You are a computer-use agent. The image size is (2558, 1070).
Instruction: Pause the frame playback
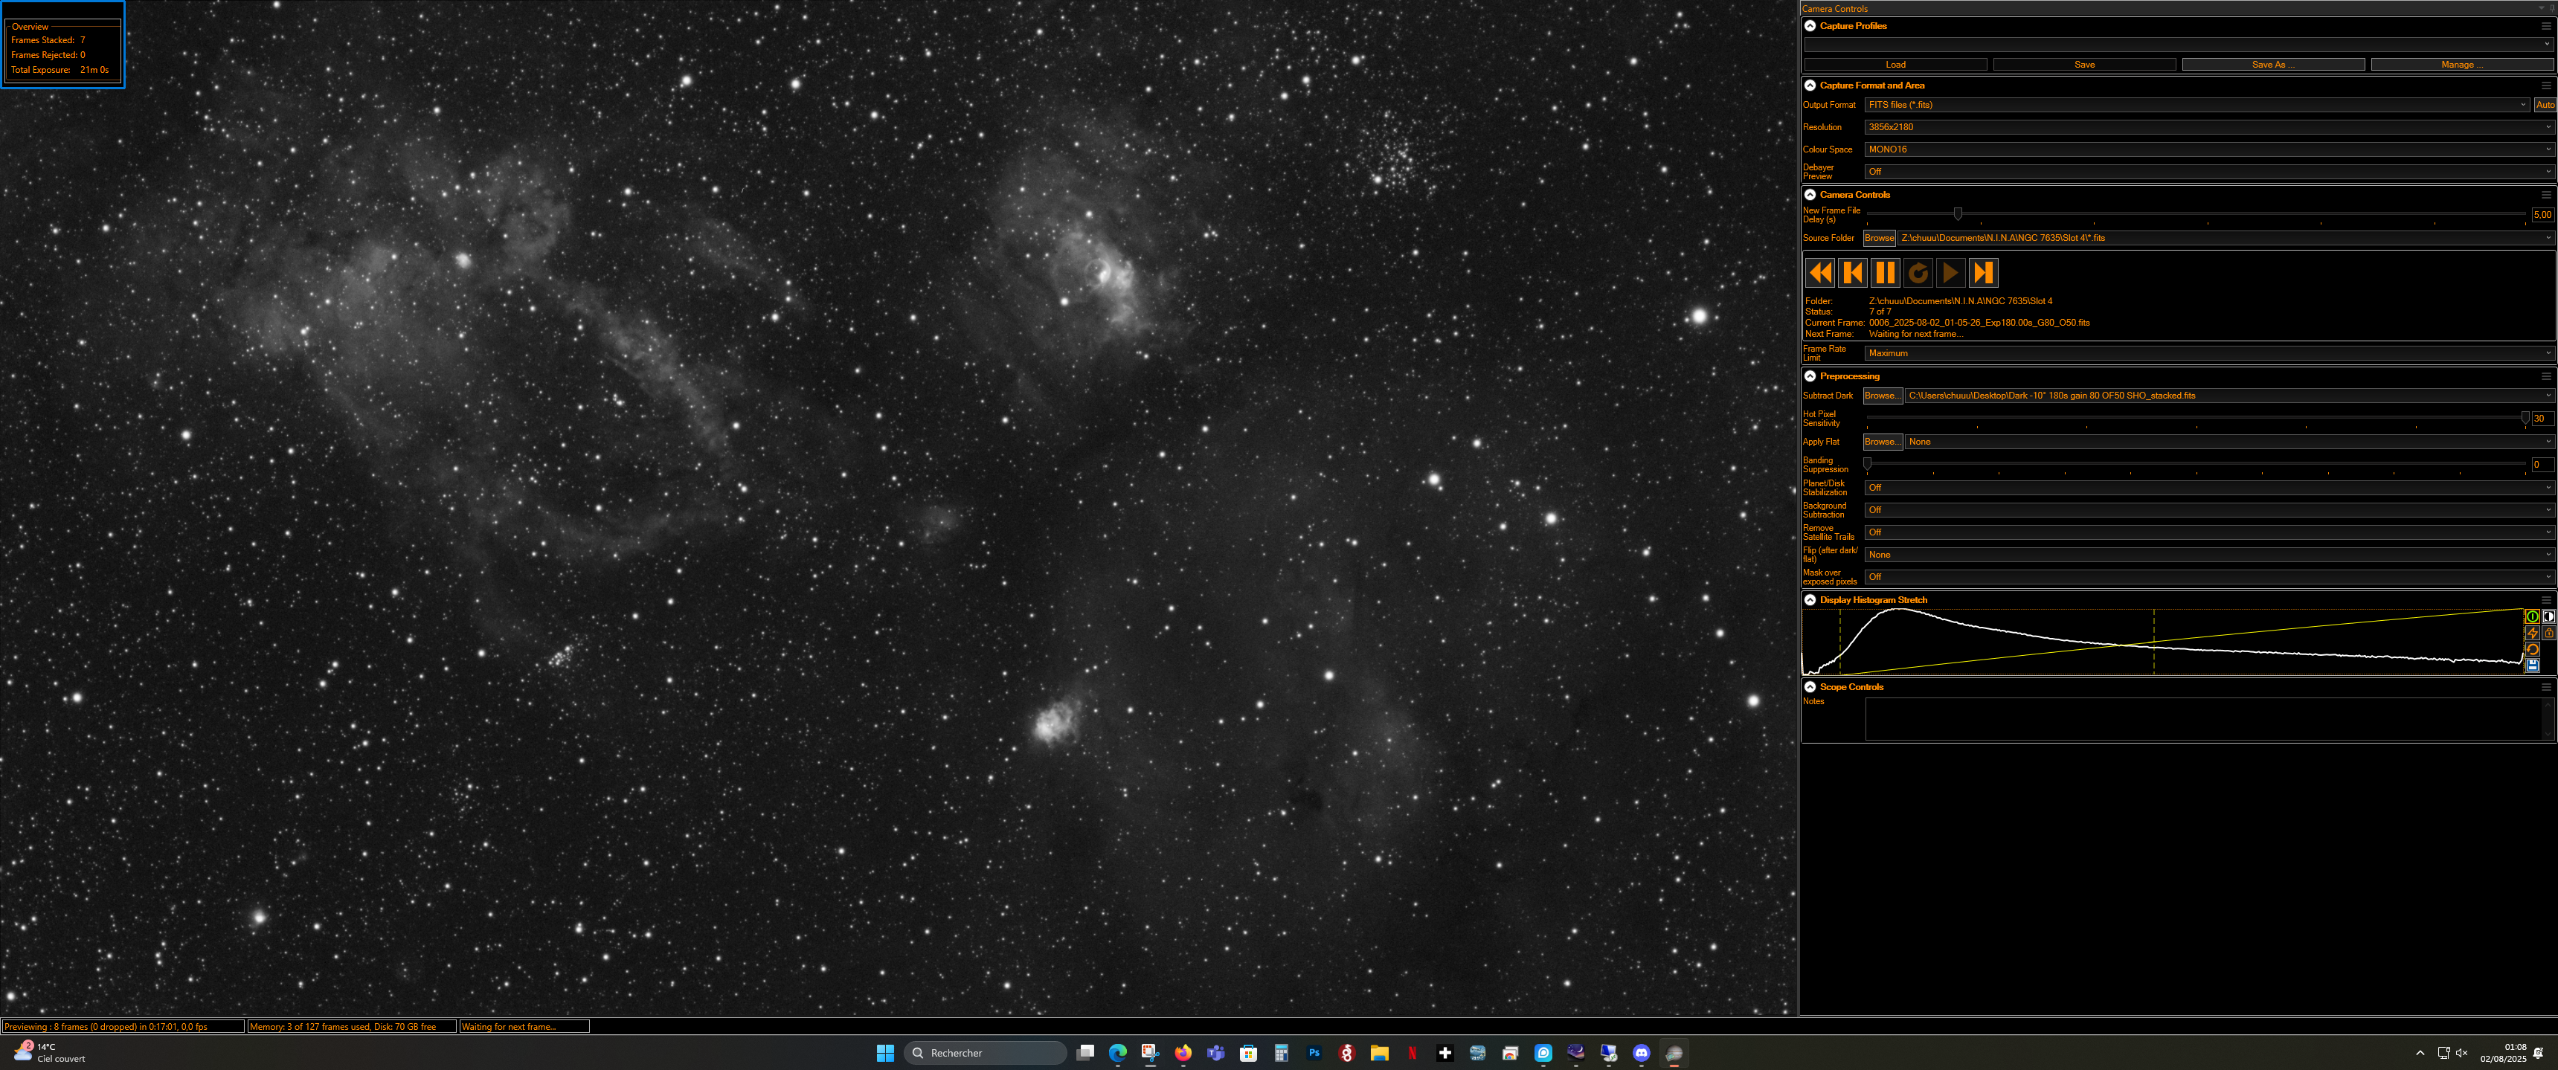(x=1885, y=273)
